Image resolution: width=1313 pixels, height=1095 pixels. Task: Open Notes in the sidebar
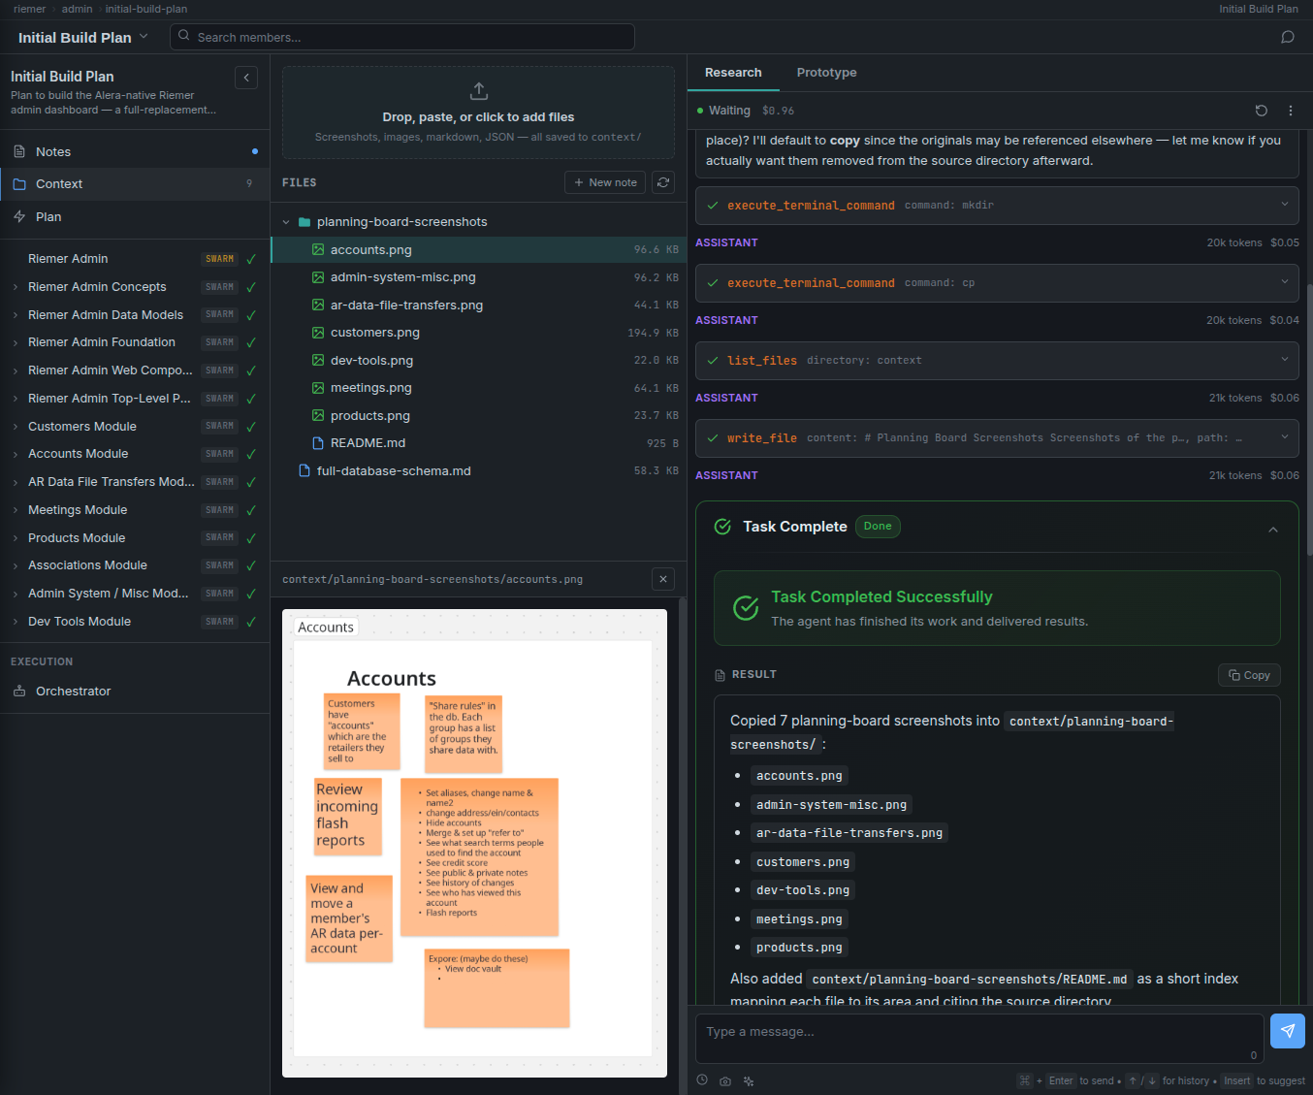coord(135,151)
